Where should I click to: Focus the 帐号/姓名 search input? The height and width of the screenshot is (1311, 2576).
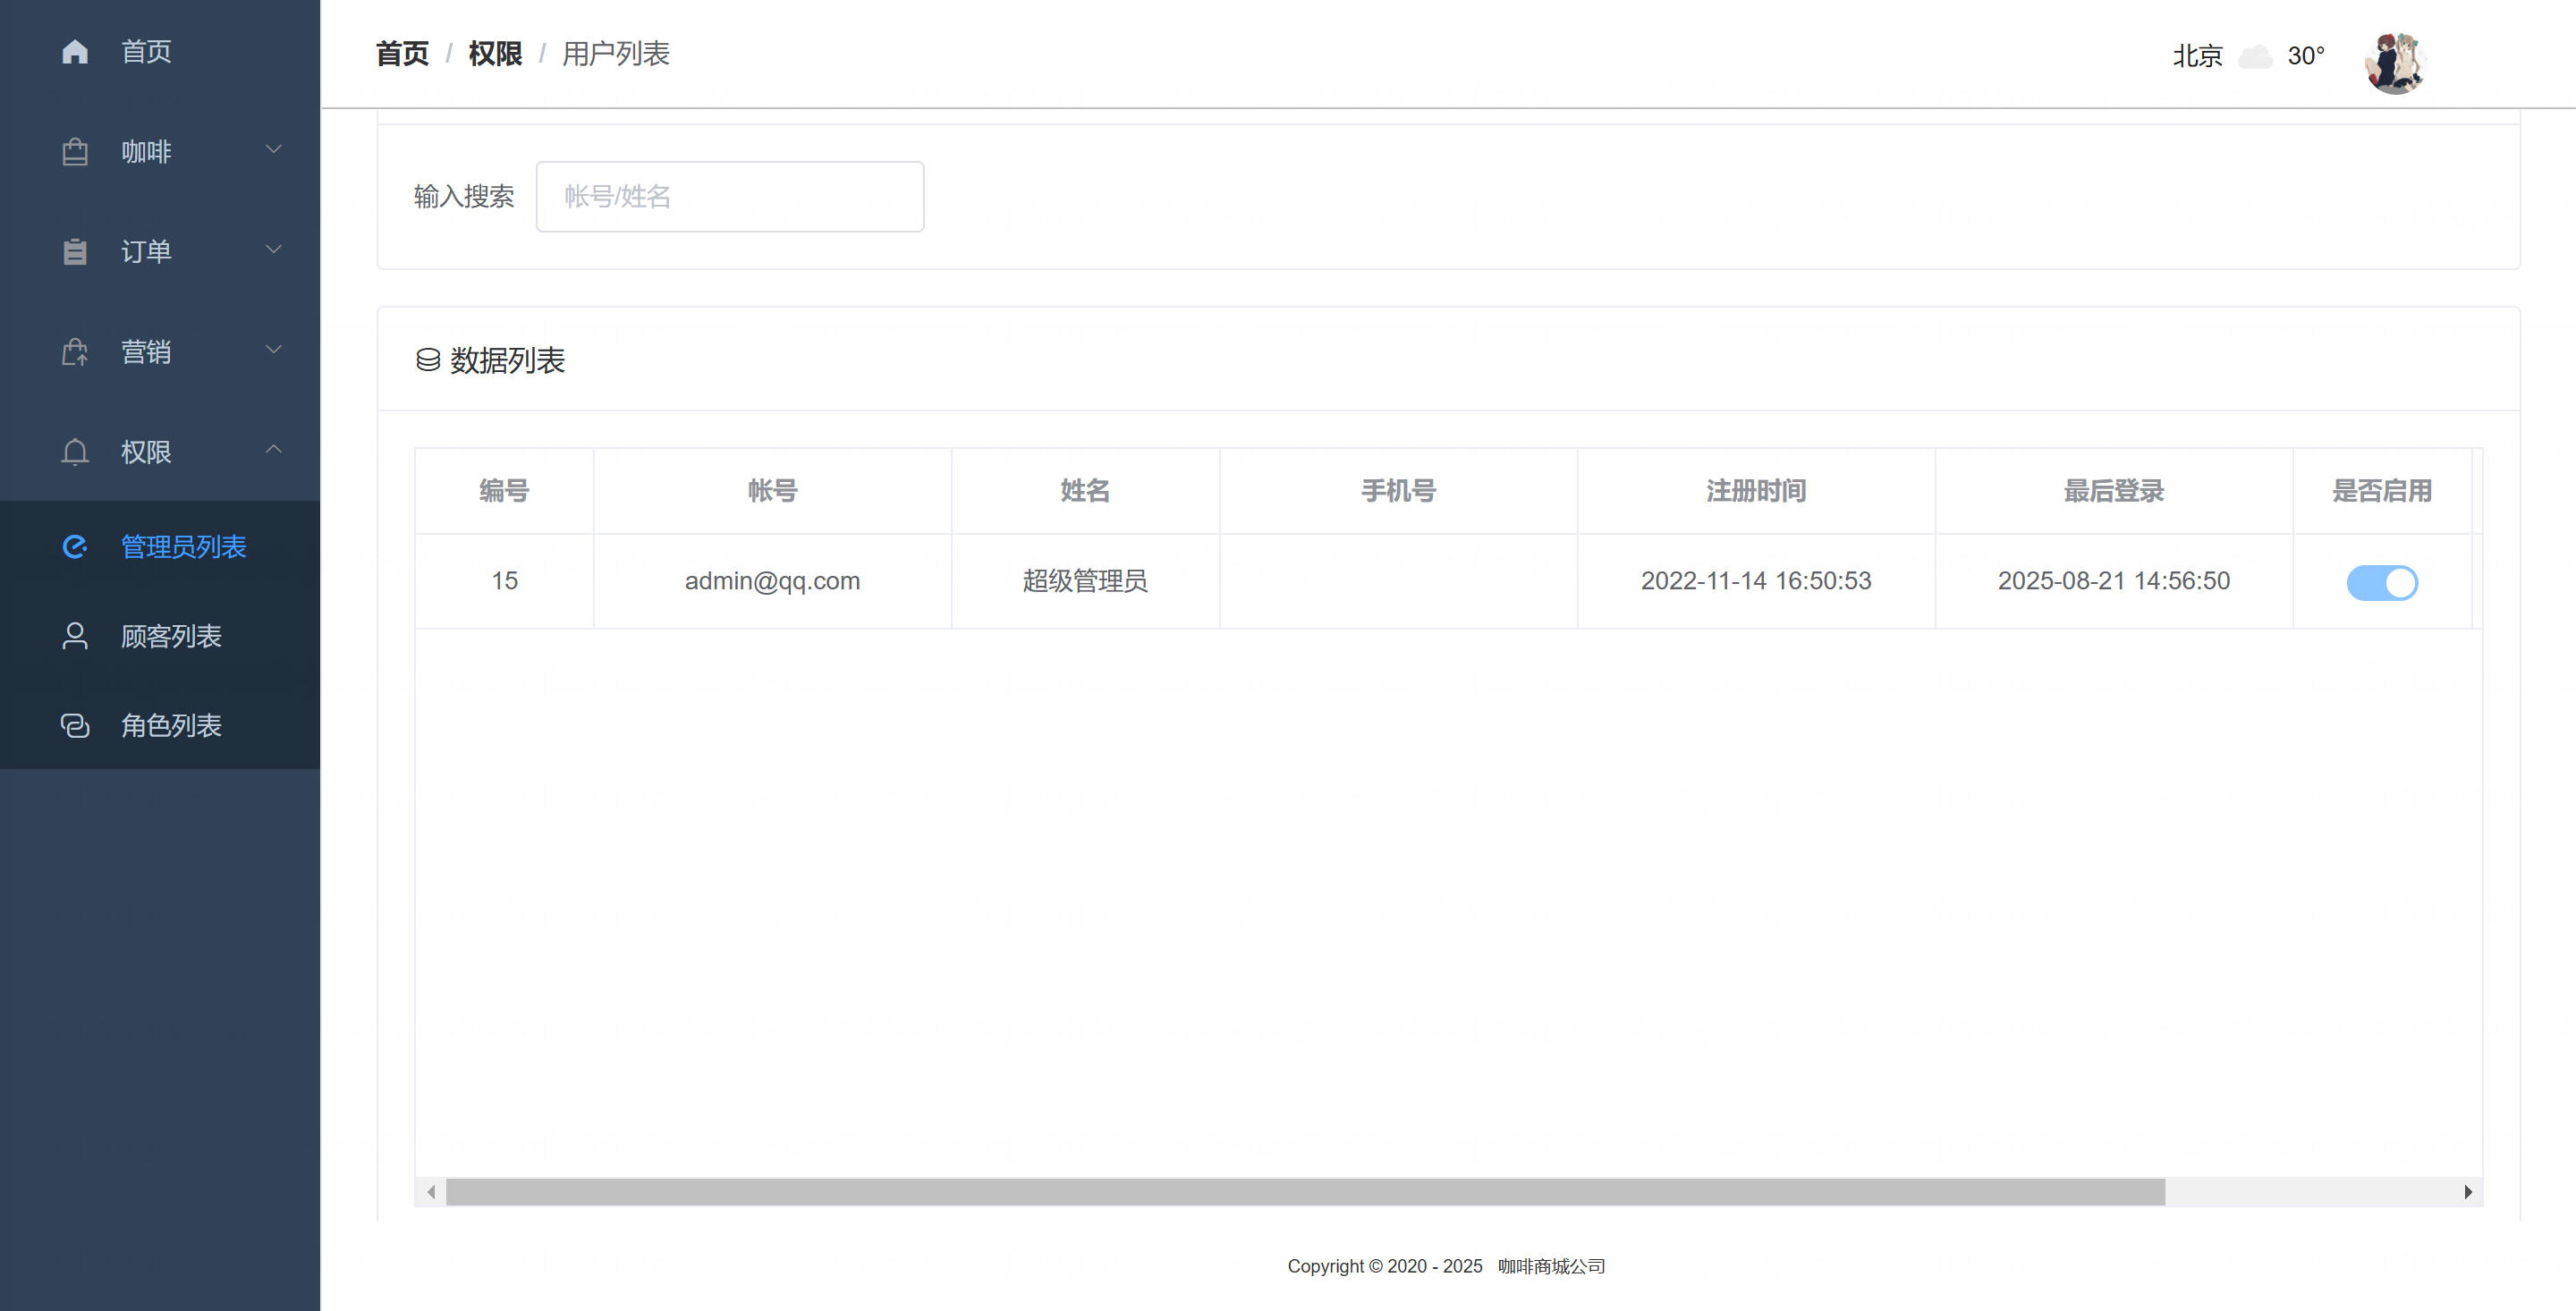point(730,197)
